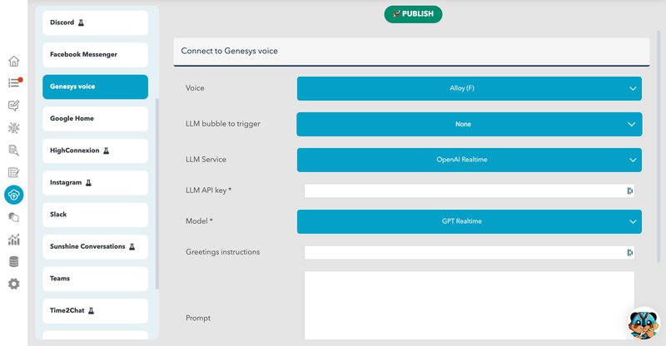The height and width of the screenshot is (346, 666).
Task: Open the LLM bubble to trigger dropdown
Action: [x=470, y=124]
